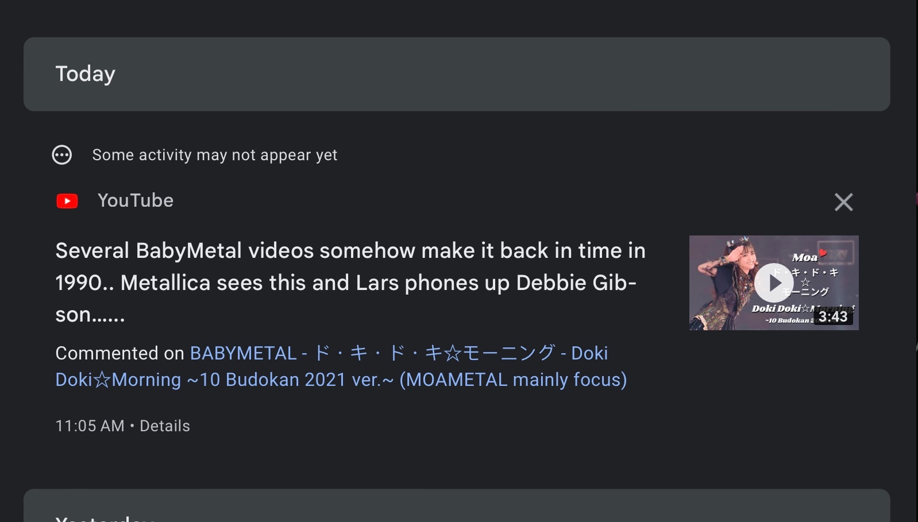Image resolution: width=918 pixels, height=522 pixels.
Task: Click the 11:05 AM timestamp
Action: click(90, 426)
